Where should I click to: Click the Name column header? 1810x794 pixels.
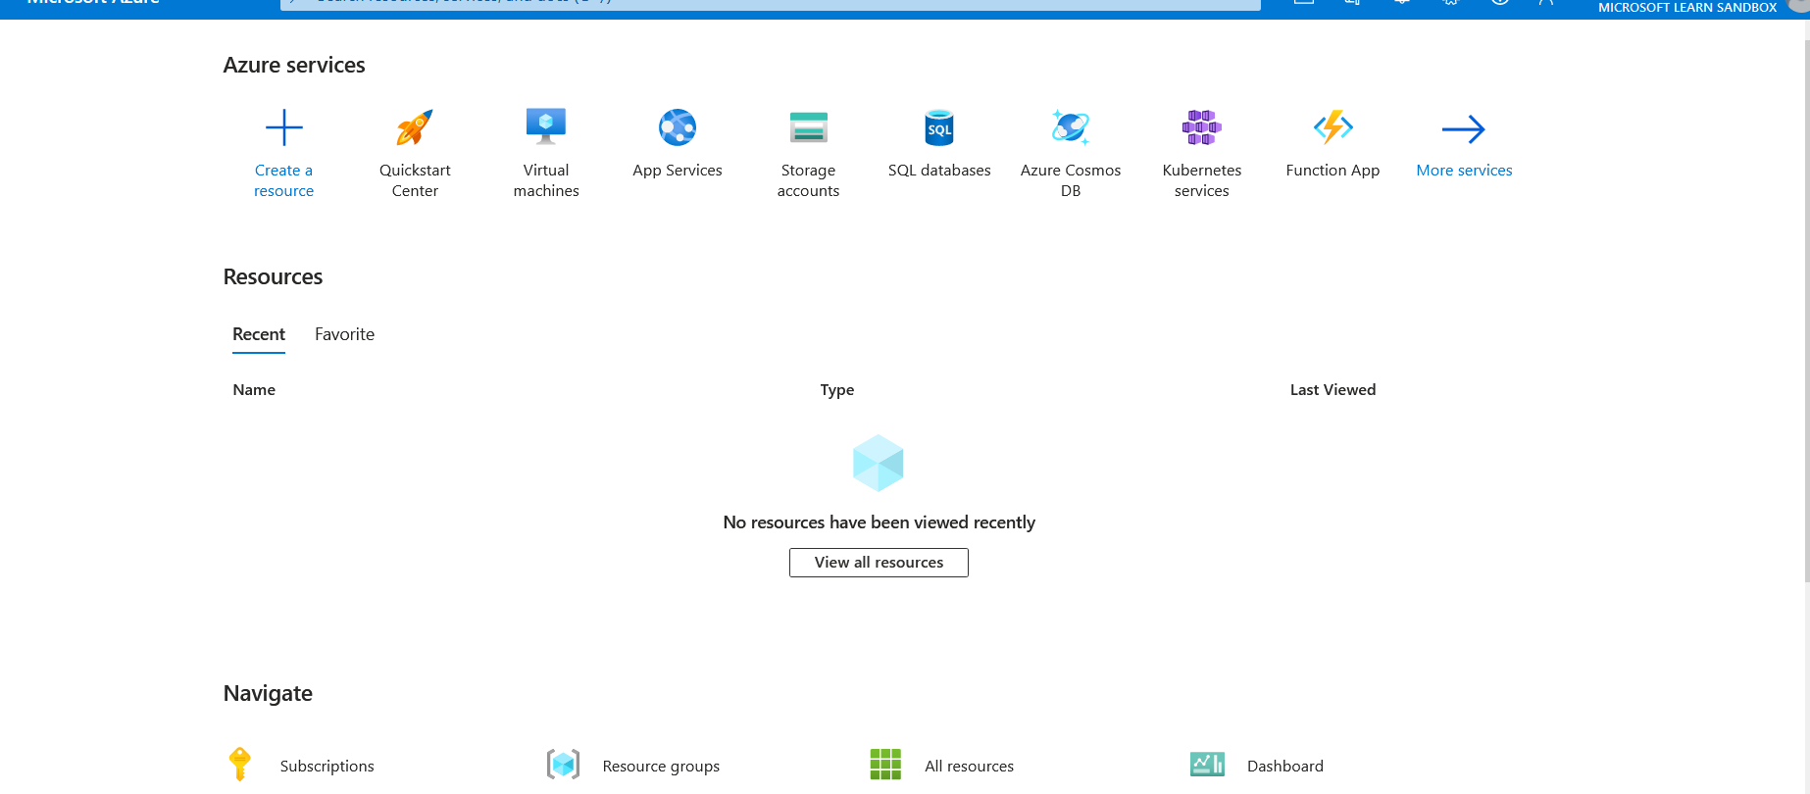(254, 390)
